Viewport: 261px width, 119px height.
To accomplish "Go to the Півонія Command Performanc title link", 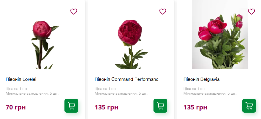I will coord(126,79).
